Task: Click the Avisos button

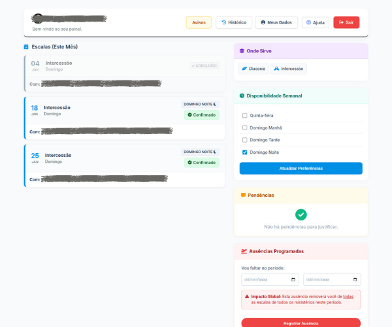Action: point(199,22)
